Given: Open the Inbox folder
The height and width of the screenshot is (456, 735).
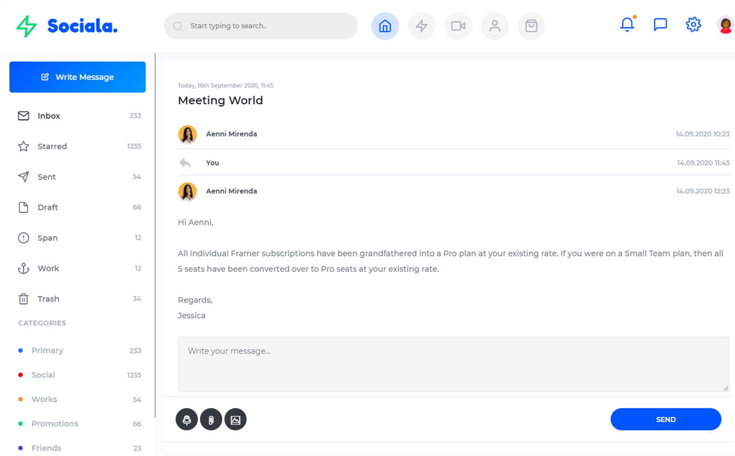Looking at the screenshot, I should [49, 116].
